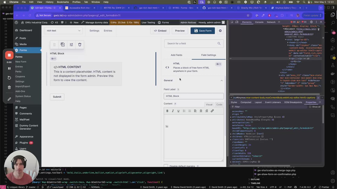
Task: Toggle the Show all checkbox in Properties
Action: [x=310, y=107]
